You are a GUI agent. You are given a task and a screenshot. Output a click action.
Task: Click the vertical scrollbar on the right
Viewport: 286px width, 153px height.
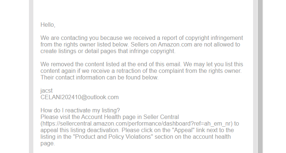click(x=260, y=76)
